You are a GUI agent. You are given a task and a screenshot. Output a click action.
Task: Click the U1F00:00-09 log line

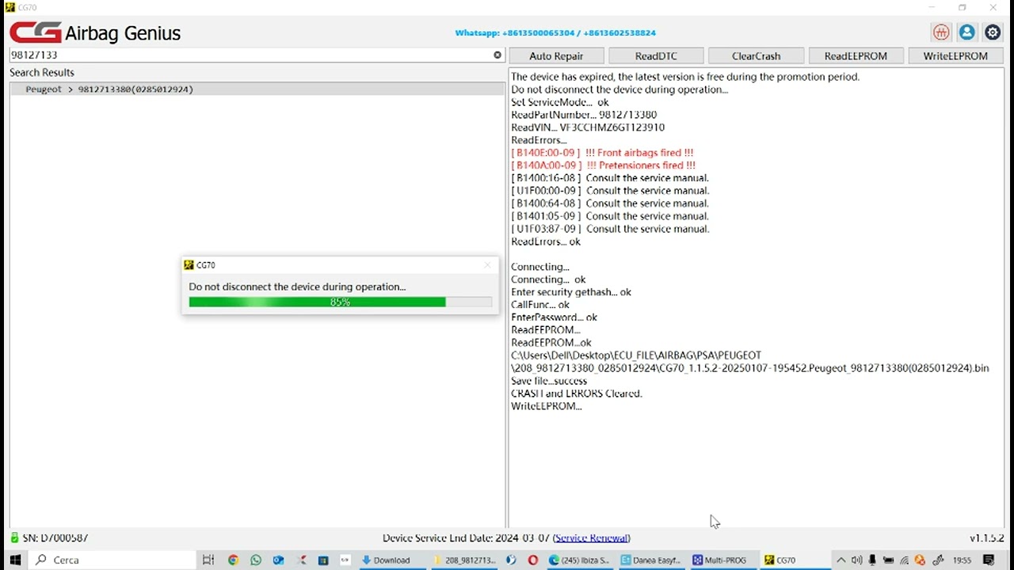[610, 191]
